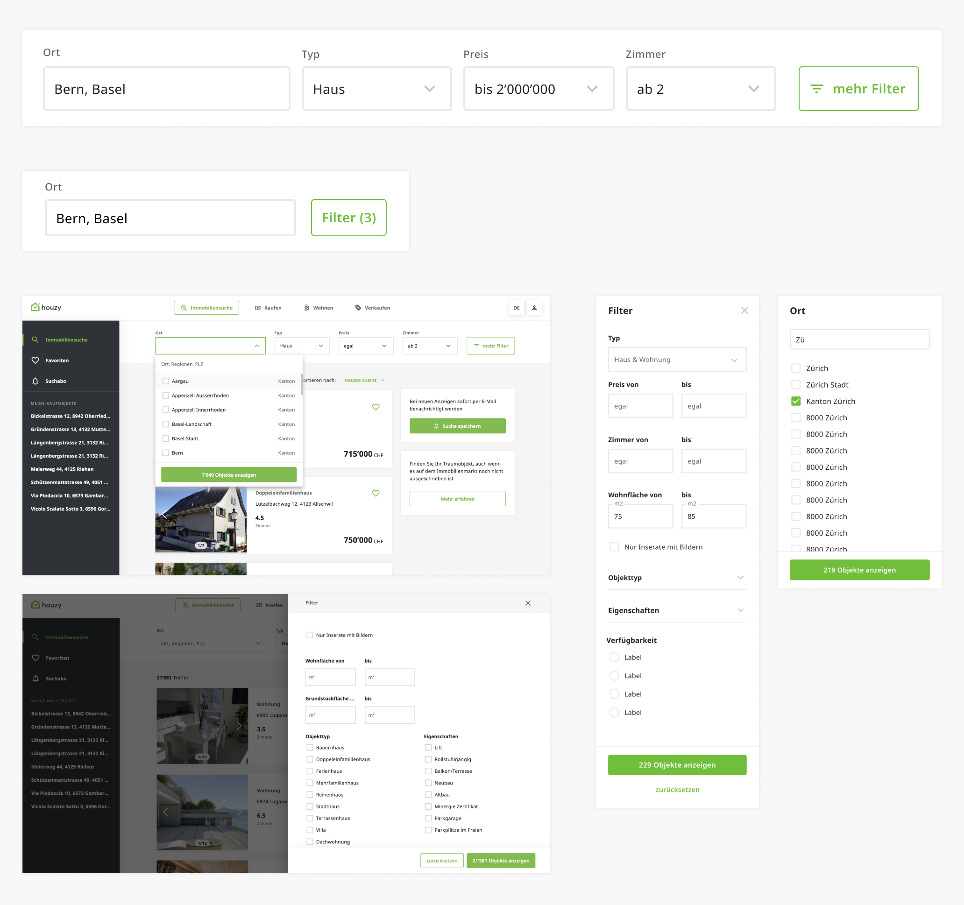Close the right Filter panel with X
Viewport: 964px width, 905px height.
744,310
